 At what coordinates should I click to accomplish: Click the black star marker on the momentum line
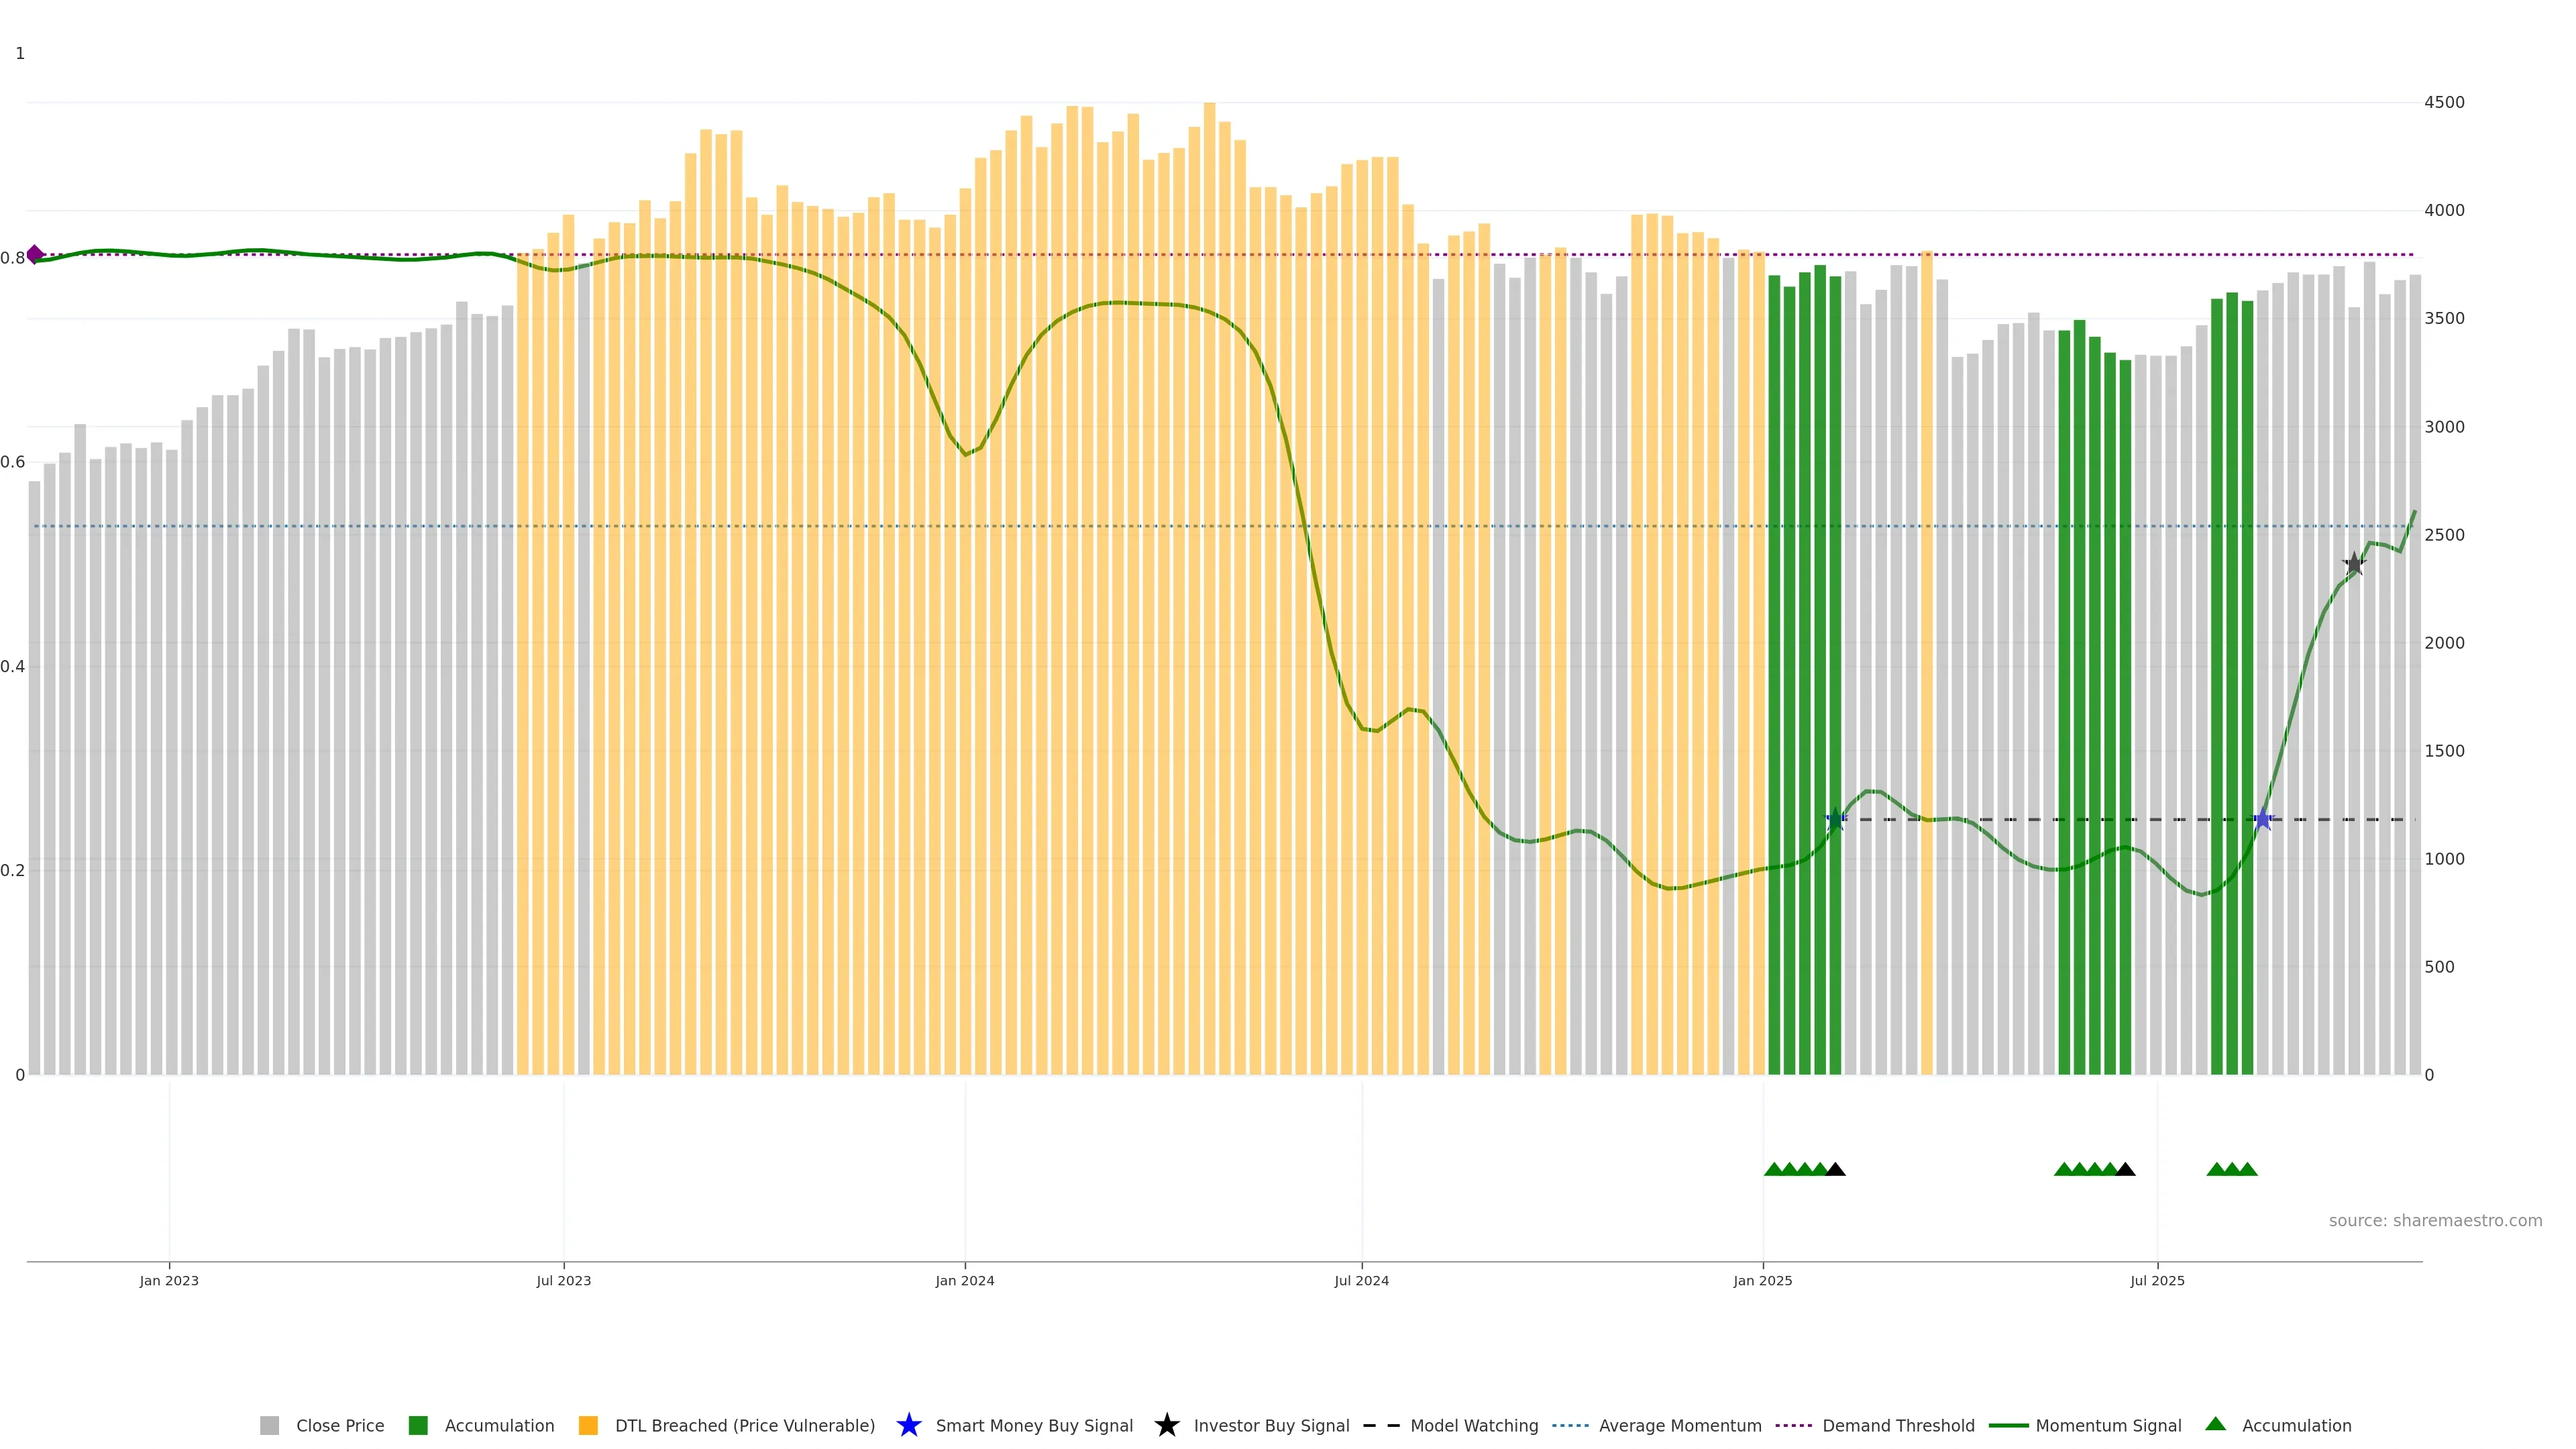(x=2354, y=564)
